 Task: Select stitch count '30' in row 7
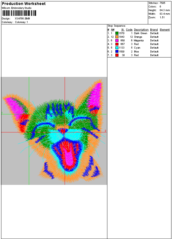pos(123,55)
